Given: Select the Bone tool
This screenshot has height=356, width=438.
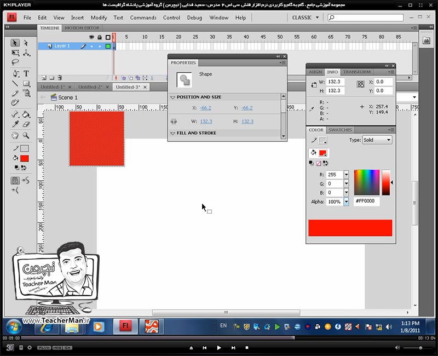Looking at the screenshot, I should [15, 114].
